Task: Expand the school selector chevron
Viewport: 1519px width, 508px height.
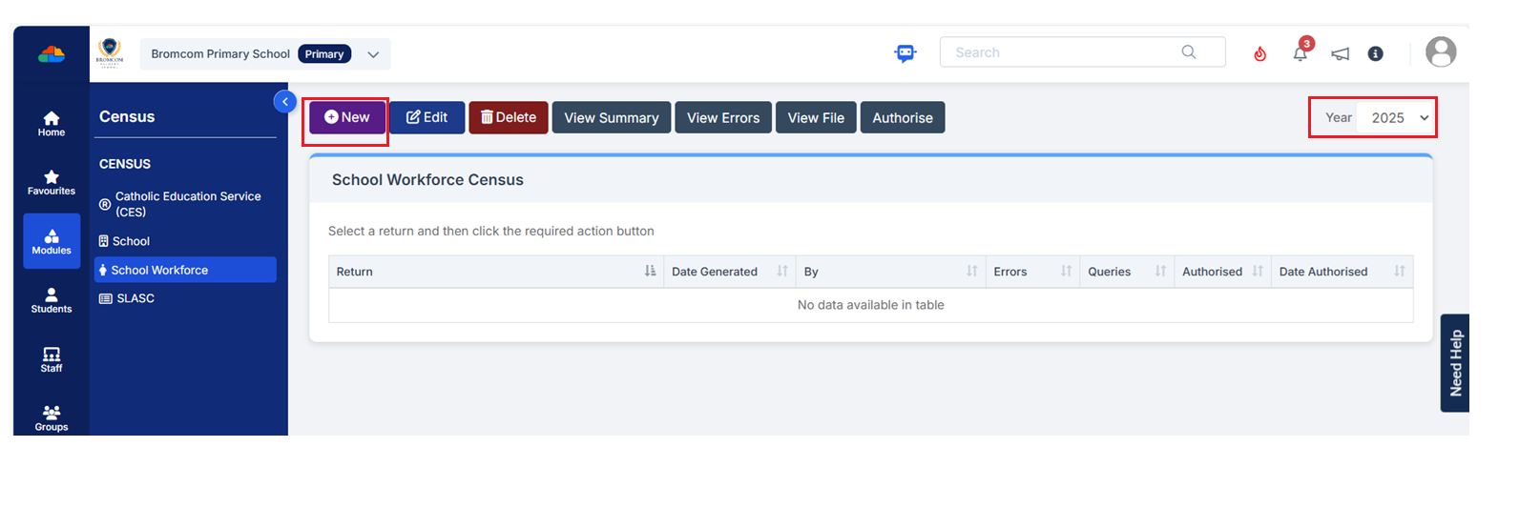Action: 373,54
